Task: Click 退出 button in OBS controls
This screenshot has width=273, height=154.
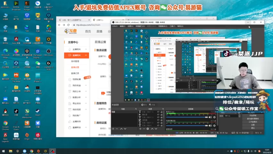Action: click(x=253, y=128)
